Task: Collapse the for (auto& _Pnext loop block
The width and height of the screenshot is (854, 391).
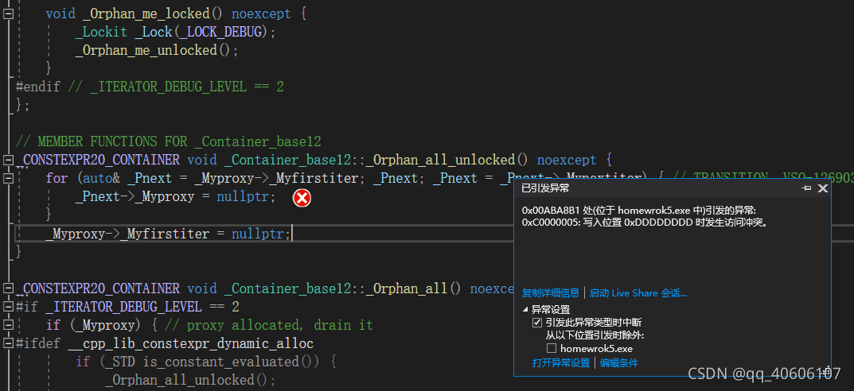Action: pyautogui.click(x=8, y=178)
